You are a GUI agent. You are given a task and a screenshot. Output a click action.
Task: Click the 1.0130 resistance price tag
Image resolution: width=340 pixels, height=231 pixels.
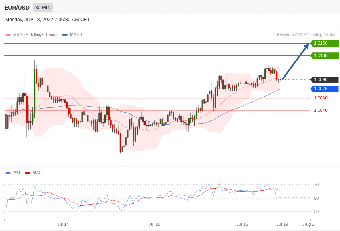tap(324, 55)
